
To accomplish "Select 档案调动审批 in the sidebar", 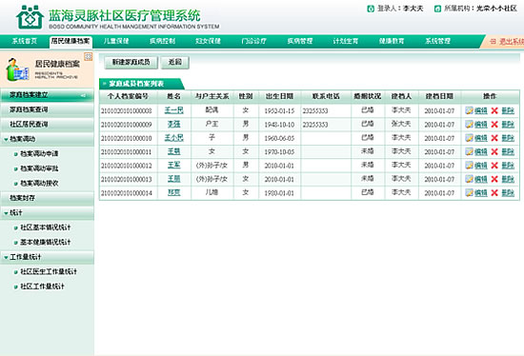I will coord(39,168).
